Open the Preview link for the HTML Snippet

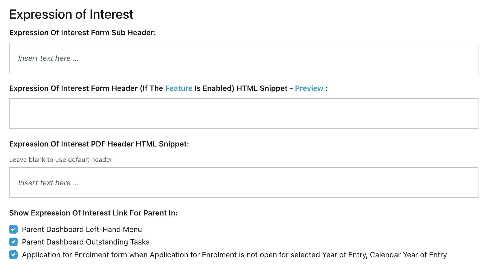tap(309, 88)
